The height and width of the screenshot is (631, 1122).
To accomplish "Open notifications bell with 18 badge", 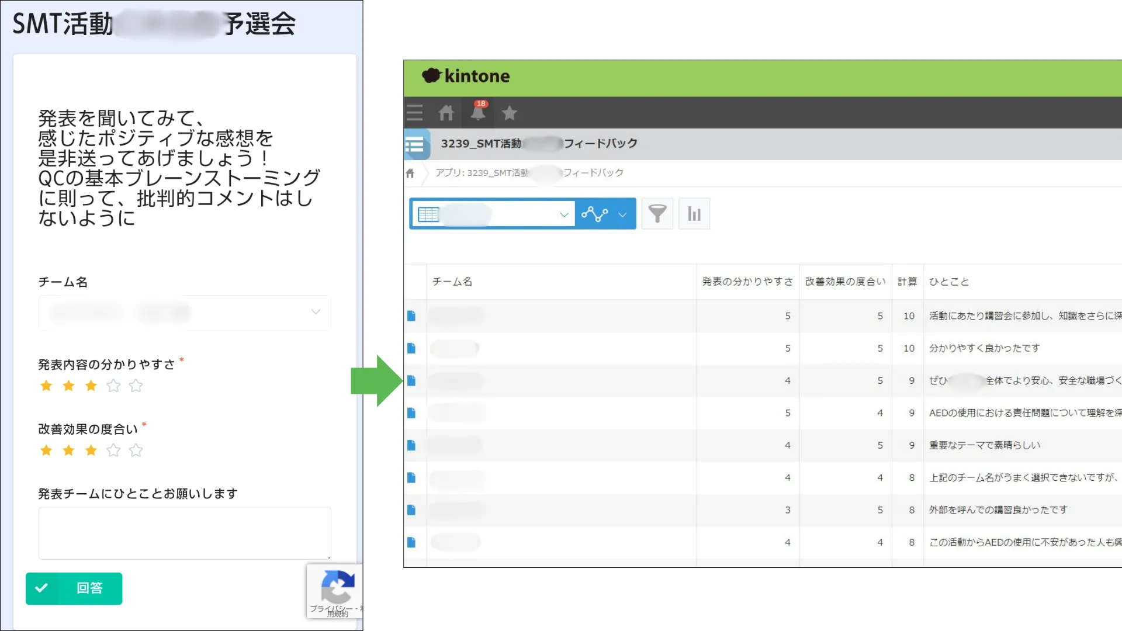I will click(x=478, y=112).
